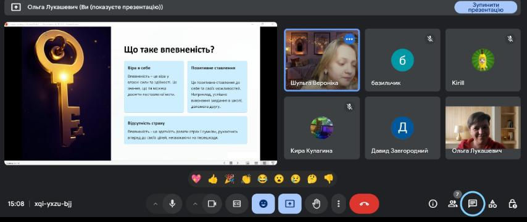Screen dimensions: 527x222
Task: Click muted mic icon on Кира Кулагина tile
Action: click(349, 107)
